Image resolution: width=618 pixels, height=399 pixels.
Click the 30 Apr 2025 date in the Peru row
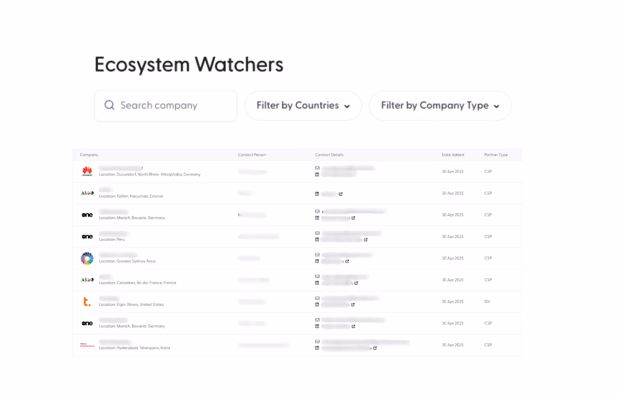[x=453, y=237]
